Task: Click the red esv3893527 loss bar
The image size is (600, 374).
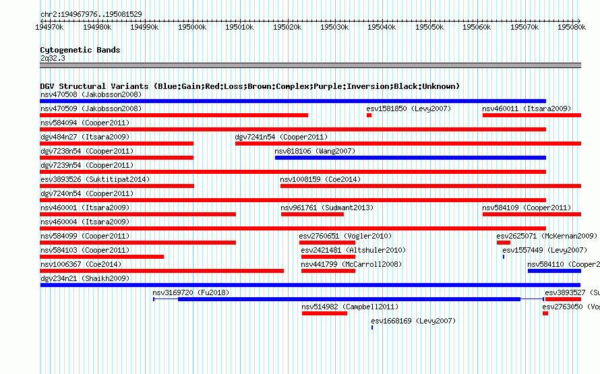Action: [x=564, y=299]
